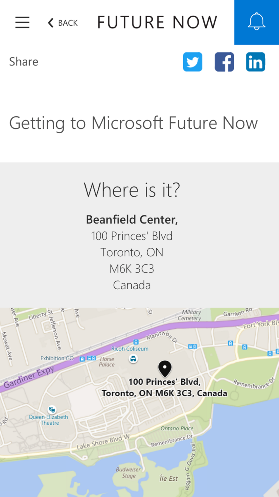Click the Beanfield Center venue name
Screen dimensions: 279x497
132,219
